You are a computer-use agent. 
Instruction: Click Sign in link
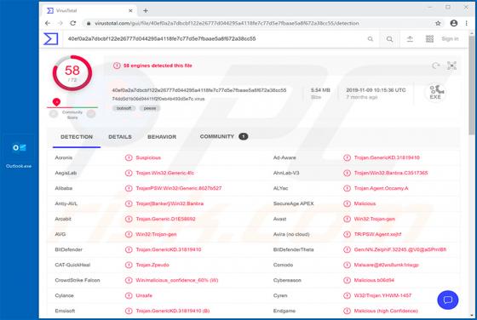click(x=450, y=39)
